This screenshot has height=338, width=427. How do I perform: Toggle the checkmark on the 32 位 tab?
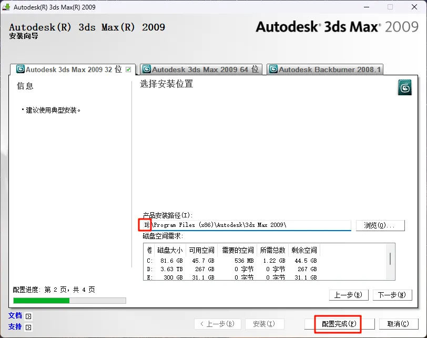point(128,69)
